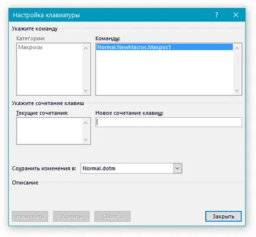Click the help question mark icon

click(216, 15)
